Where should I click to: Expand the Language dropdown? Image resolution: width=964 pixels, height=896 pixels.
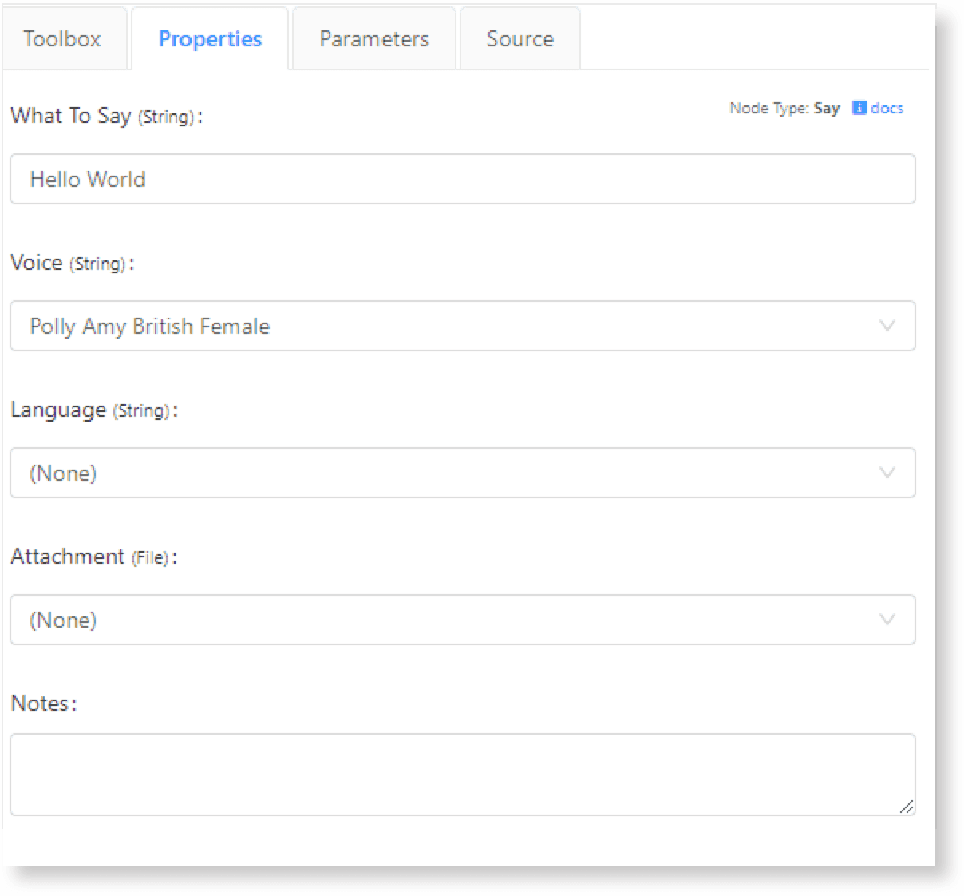462,473
